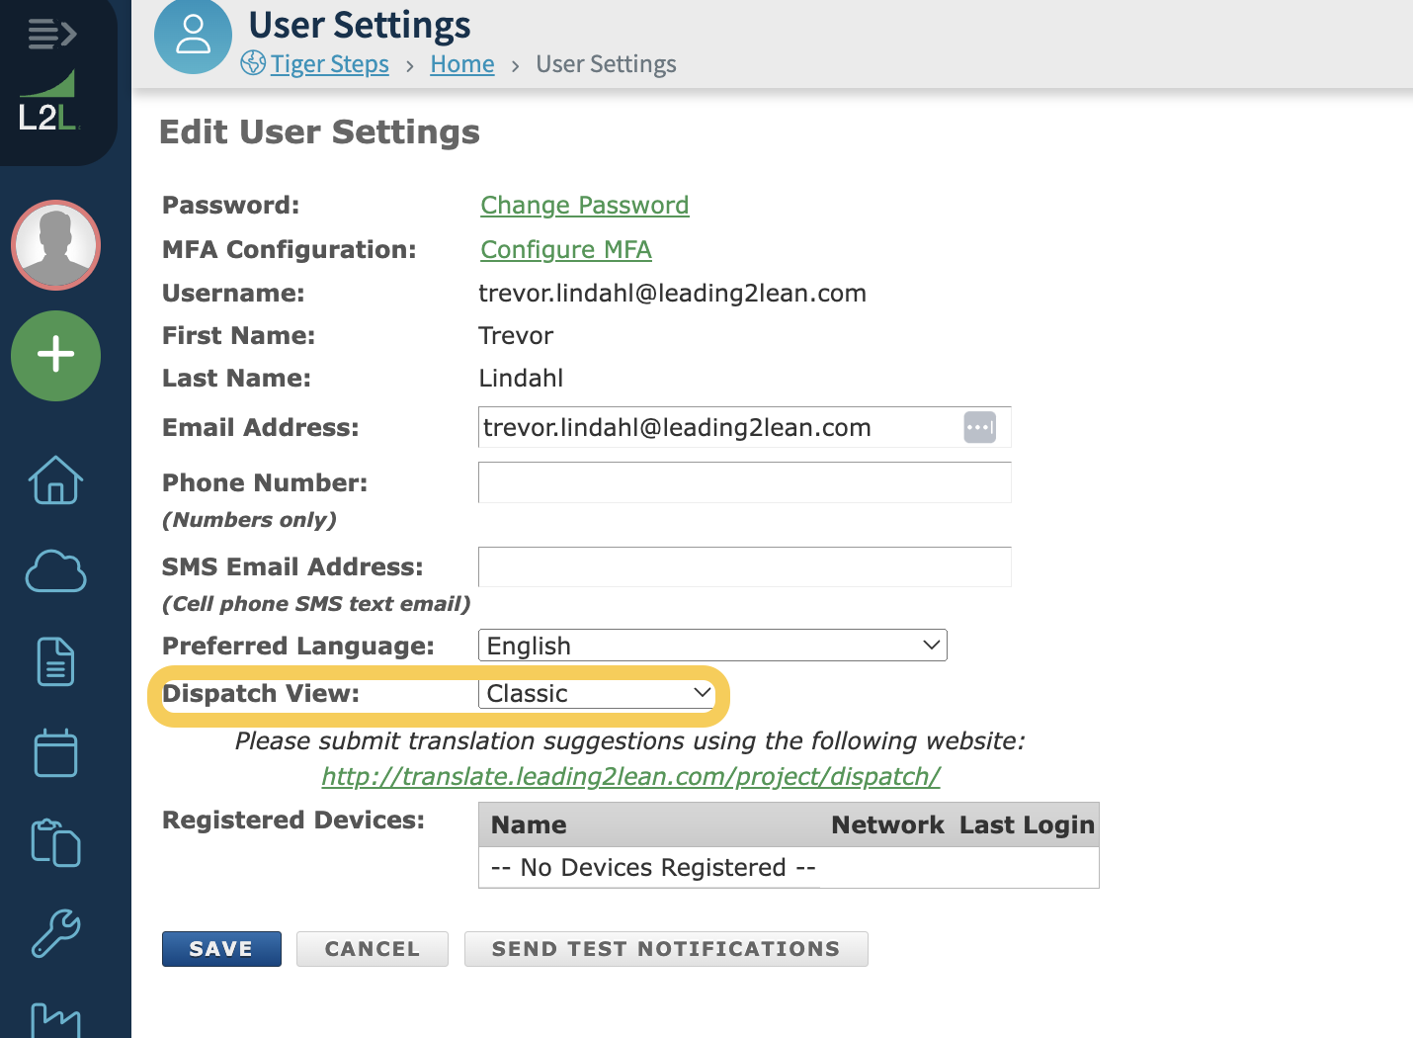Go to Home via breadcrumb

(461, 64)
